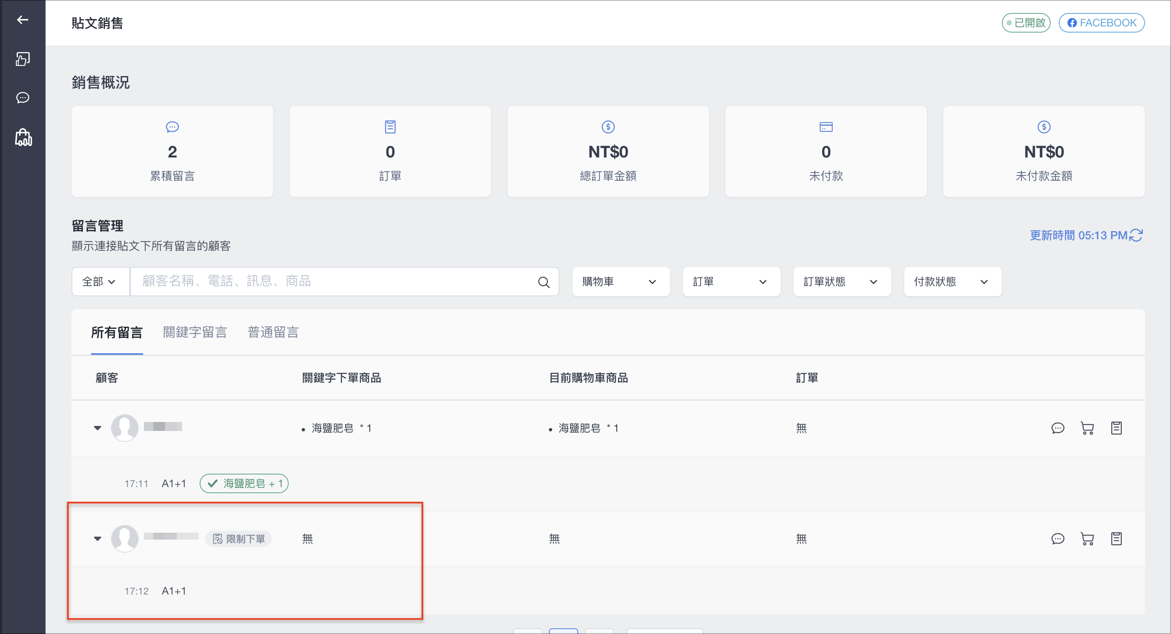Refresh comments with the update time icon
The image size is (1171, 634).
(1136, 235)
